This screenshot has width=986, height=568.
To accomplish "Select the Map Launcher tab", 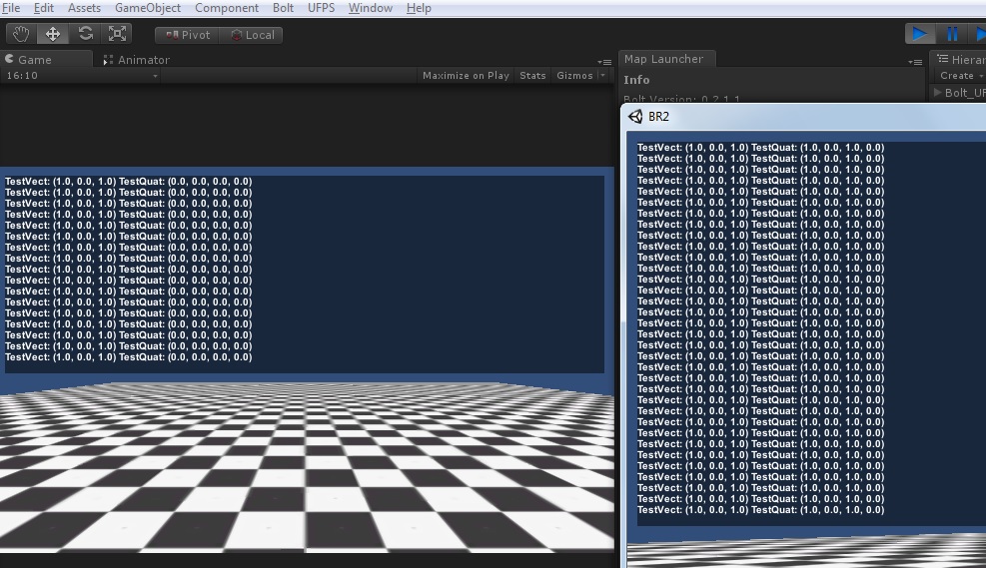I will pos(666,59).
